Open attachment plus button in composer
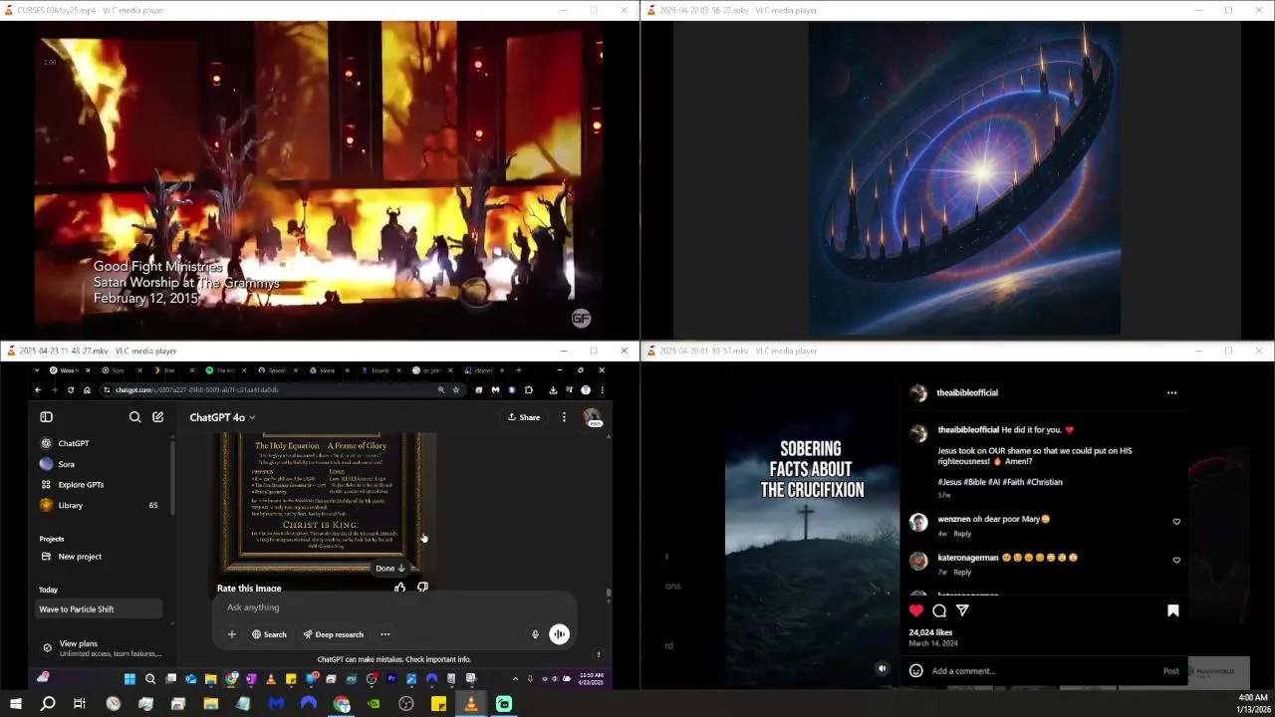 click(x=232, y=634)
